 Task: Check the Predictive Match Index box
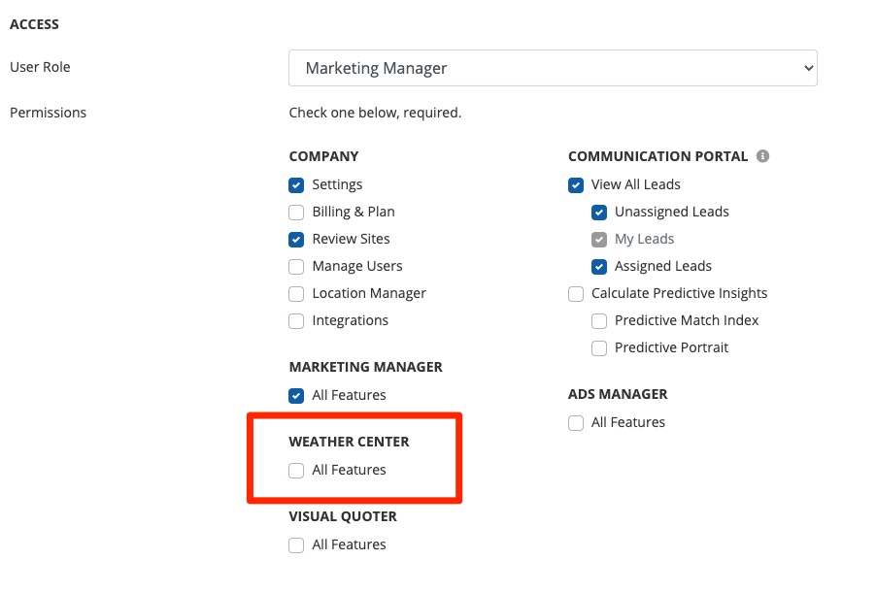click(599, 320)
